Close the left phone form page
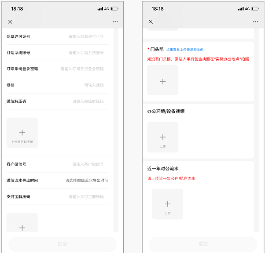 10,22
